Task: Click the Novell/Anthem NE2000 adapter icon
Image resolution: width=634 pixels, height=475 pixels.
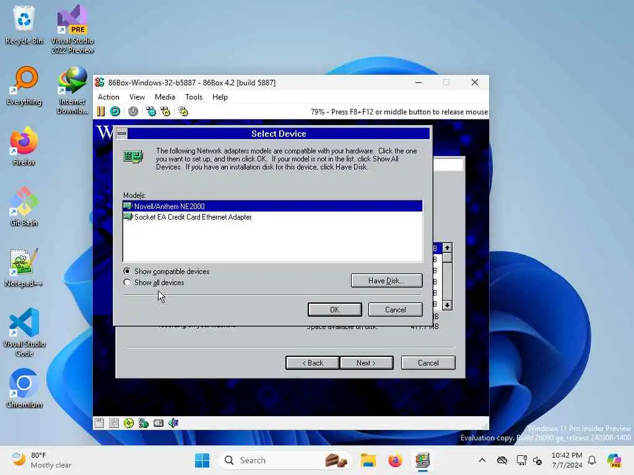Action: click(128, 206)
